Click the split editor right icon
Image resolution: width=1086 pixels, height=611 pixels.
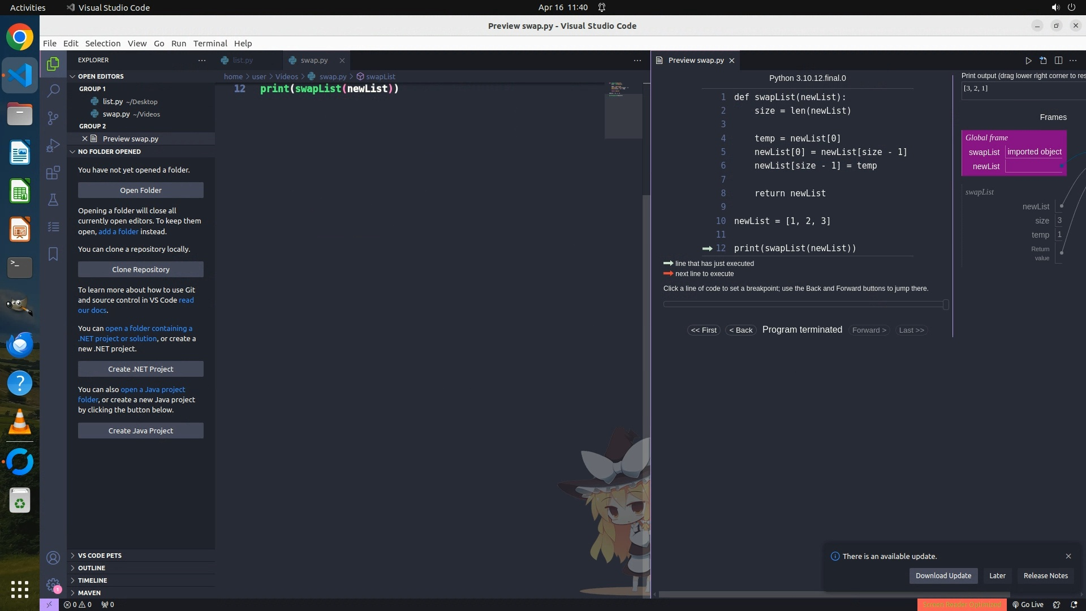1058,61
